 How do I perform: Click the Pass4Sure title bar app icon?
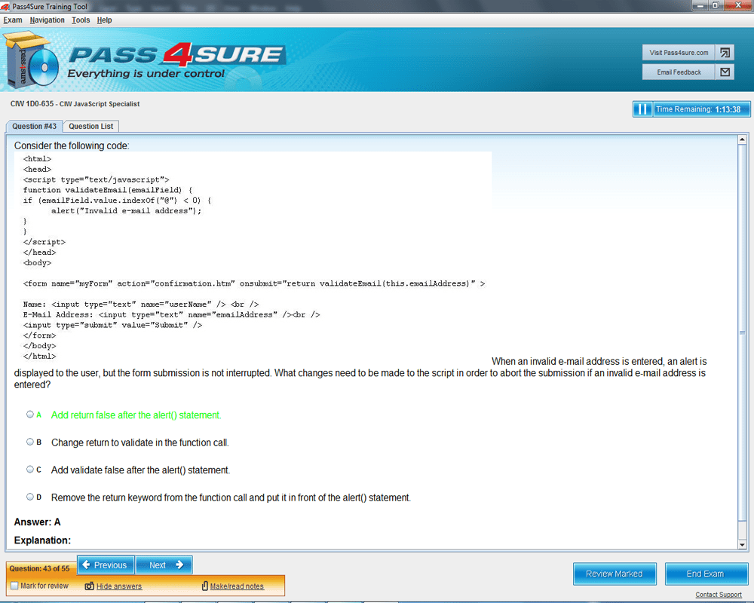(5, 7)
